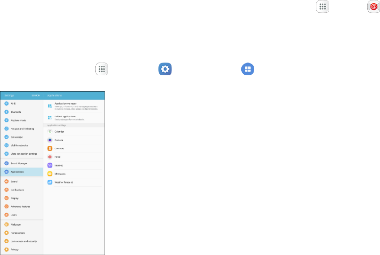Open the red Email app icon at top
This screenshot has width=380, height=255.
pos(374,7)
